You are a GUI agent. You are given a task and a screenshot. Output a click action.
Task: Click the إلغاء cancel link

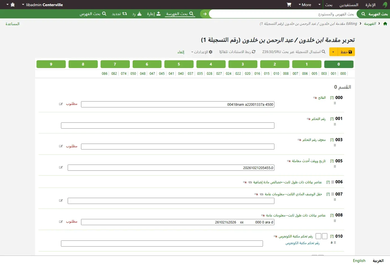(181, 52)
